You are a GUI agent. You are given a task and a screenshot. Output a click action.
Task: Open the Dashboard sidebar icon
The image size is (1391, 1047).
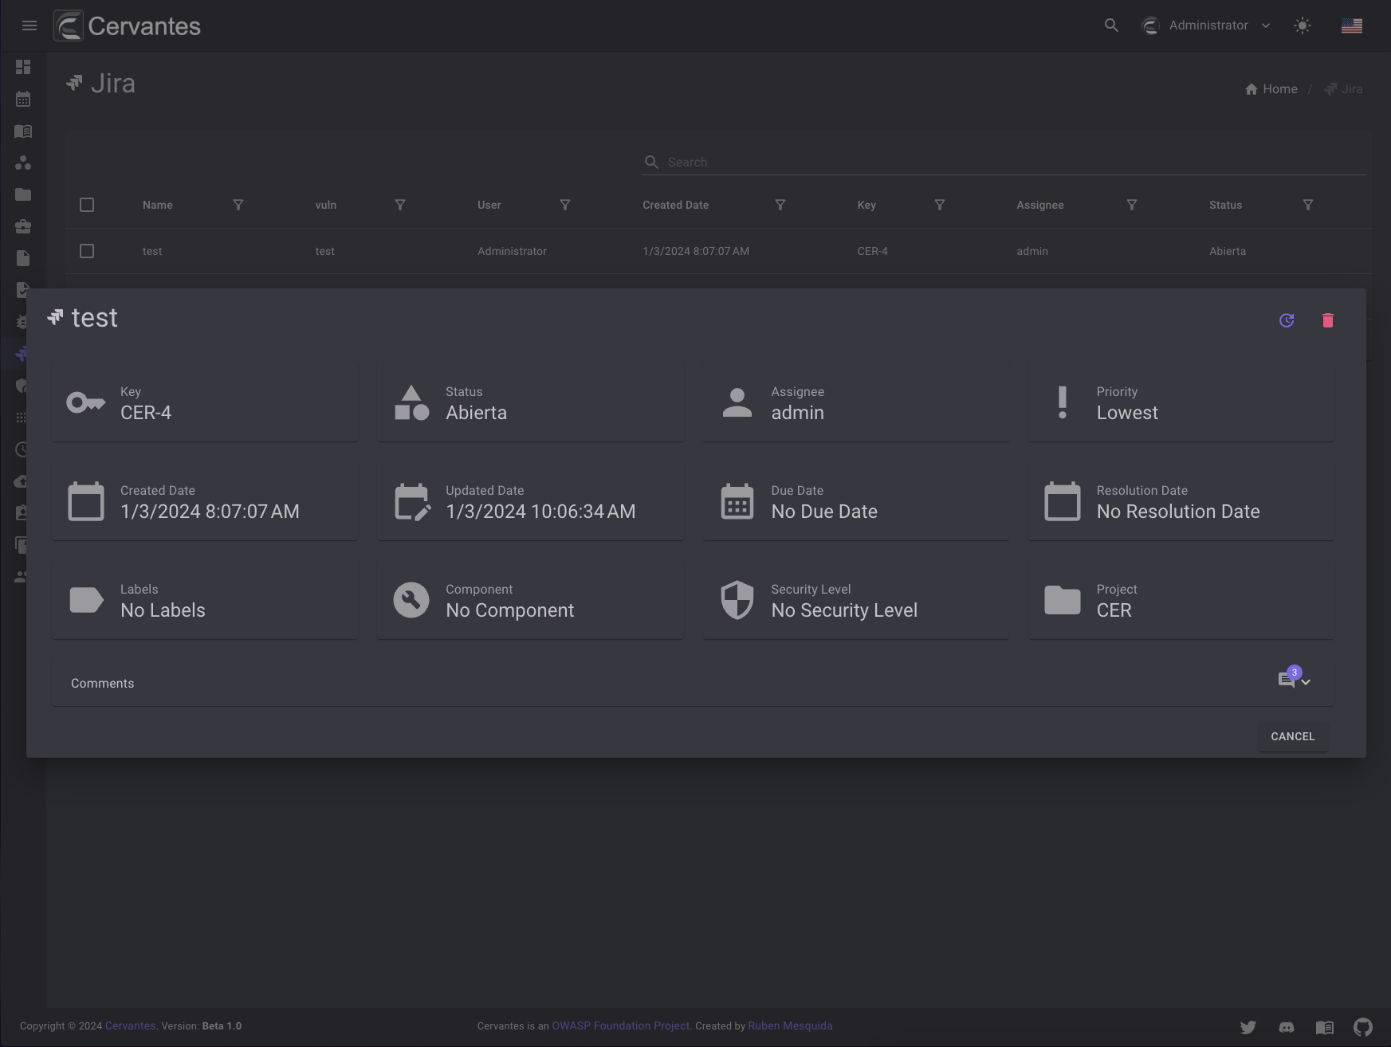pyautogui.click(x=23, y=67)
